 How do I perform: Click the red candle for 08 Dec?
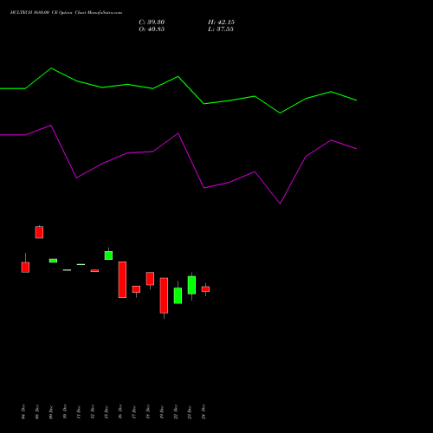coord(39,232)
